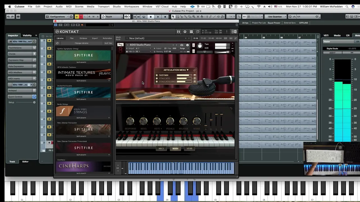Image resolution: width=360 pixels, height=202 pixels.
Task: Select the Mute X tool
Action: [x=198, y=17]
